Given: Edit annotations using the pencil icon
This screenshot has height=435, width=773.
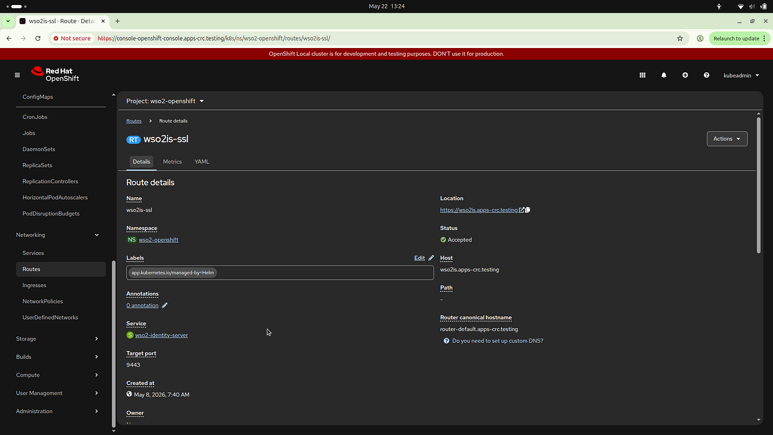Looking at the screenshot, I should [165, 305].
